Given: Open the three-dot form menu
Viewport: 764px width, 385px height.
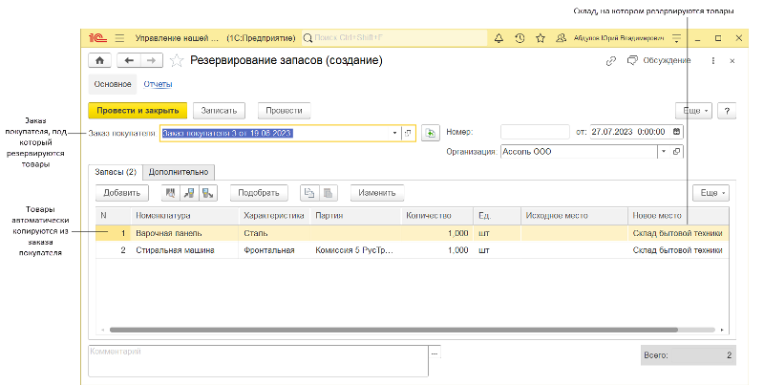Looking at the screenshot, I should [713, 61].
